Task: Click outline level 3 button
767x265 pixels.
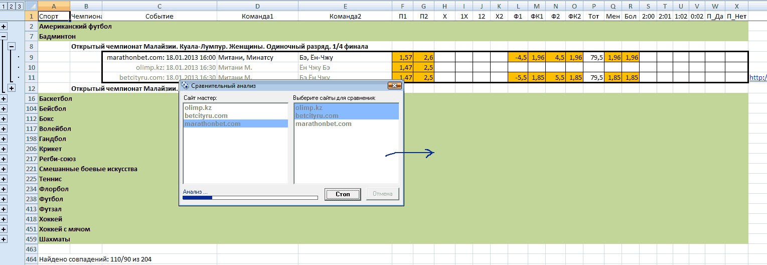Action: pyautogui.click(x=20, y=6)
